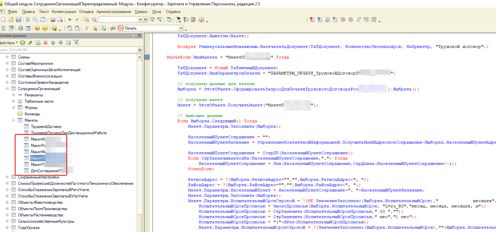This screenshot has width=496, height=232.
Task: Click the syntax check icon in the toolbar
Action: [104, 28]
